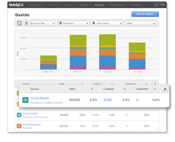Viewport: 175px width, 142px height.
Task: Click the Visits column header in popup
Action: (x=72, y=89)
